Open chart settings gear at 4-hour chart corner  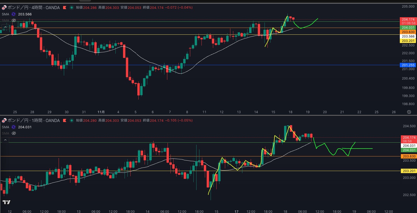coord(409,112)
